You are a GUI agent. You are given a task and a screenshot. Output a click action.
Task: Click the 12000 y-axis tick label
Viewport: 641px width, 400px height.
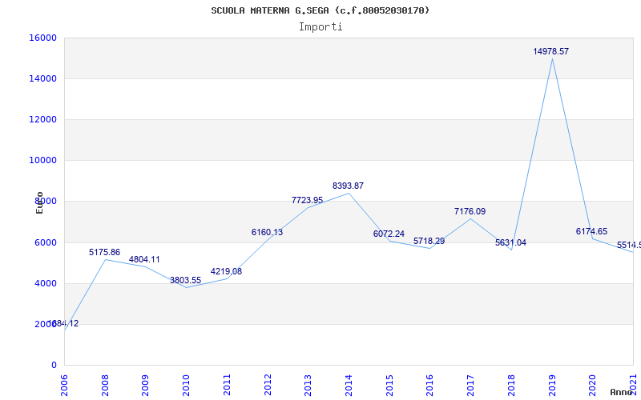coord(42,119)
